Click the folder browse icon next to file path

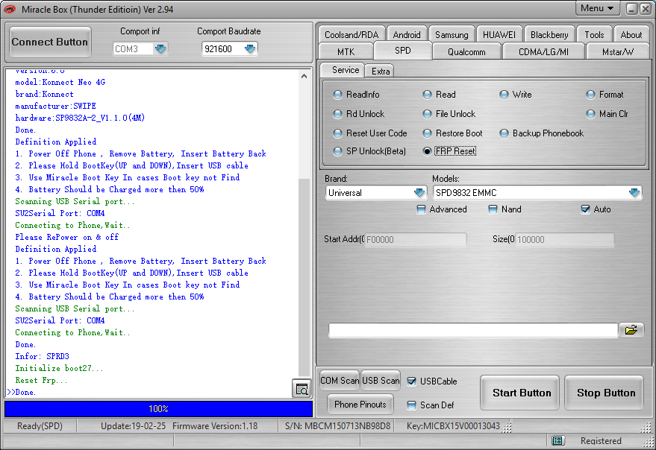point(631,330)
